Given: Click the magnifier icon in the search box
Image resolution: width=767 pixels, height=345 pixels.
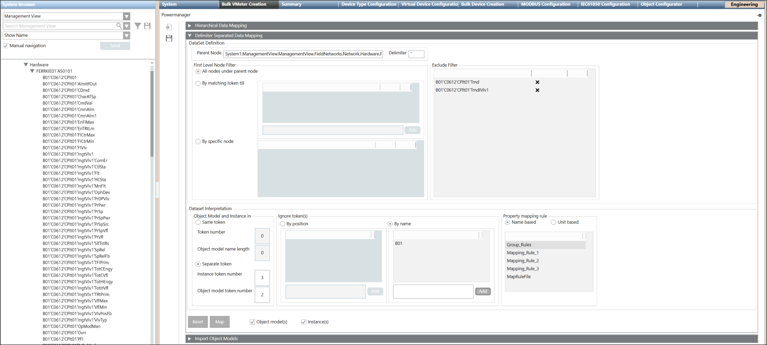Looking at the screenshot, I should [119, 26].
